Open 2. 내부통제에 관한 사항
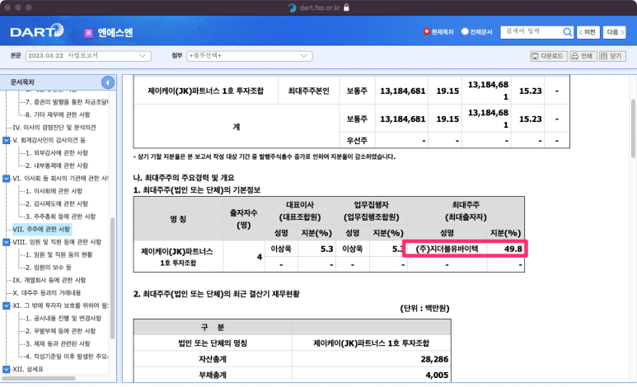637x387 pixels. point(57,166)
